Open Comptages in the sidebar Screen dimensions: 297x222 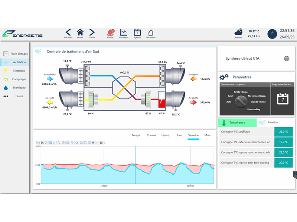15,79
